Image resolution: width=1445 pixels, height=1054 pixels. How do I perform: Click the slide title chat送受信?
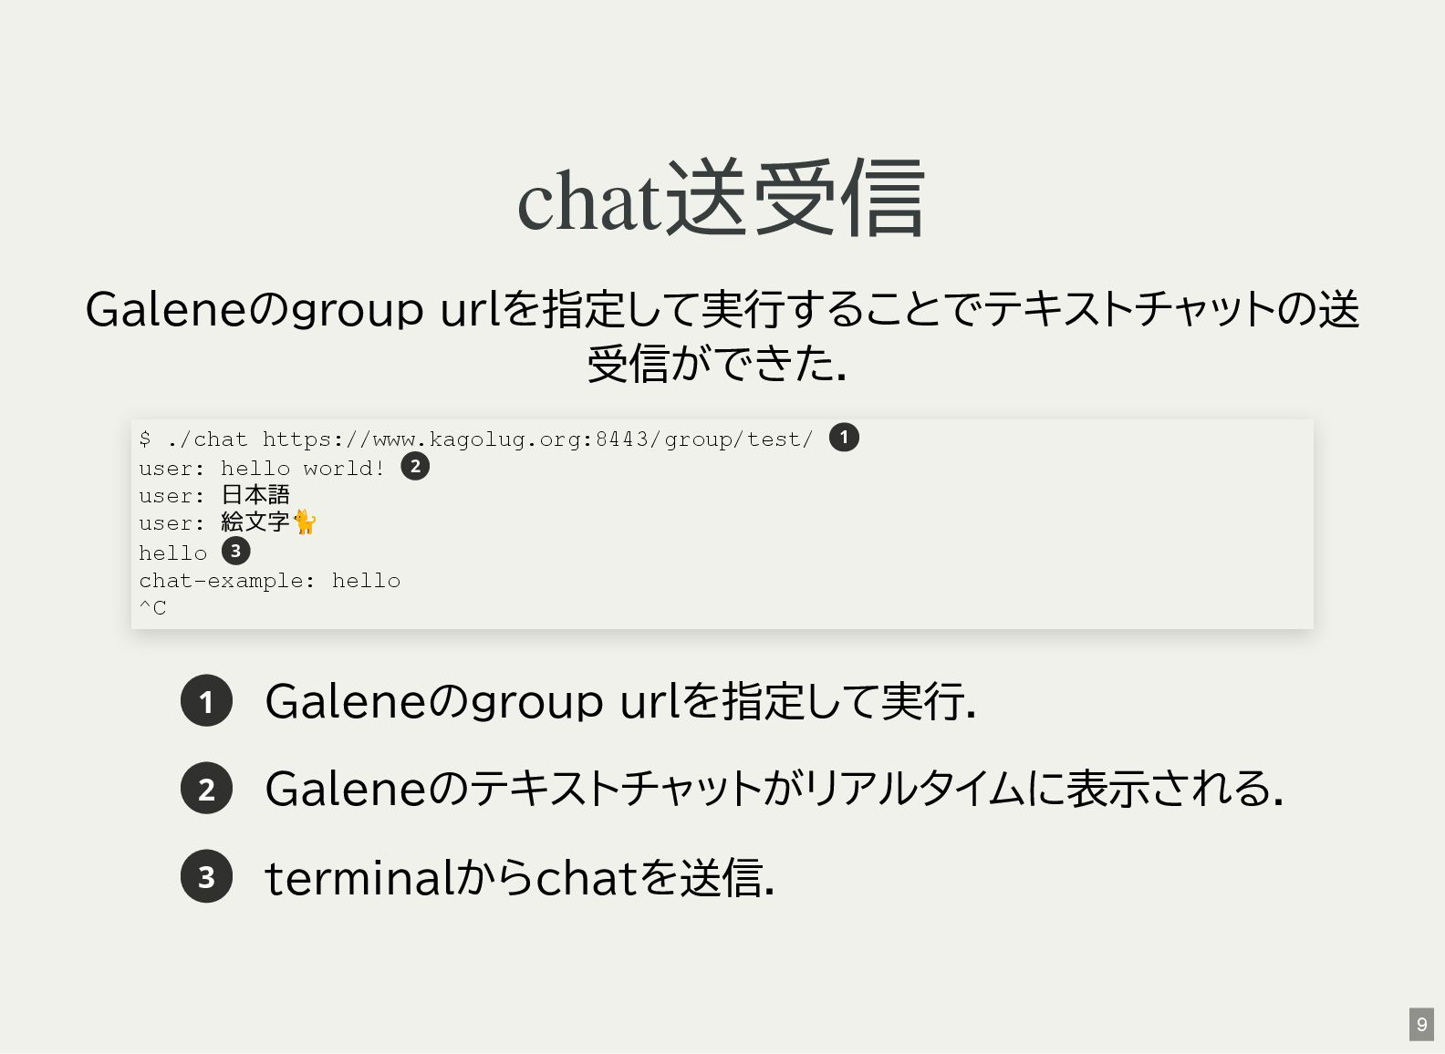722,199
